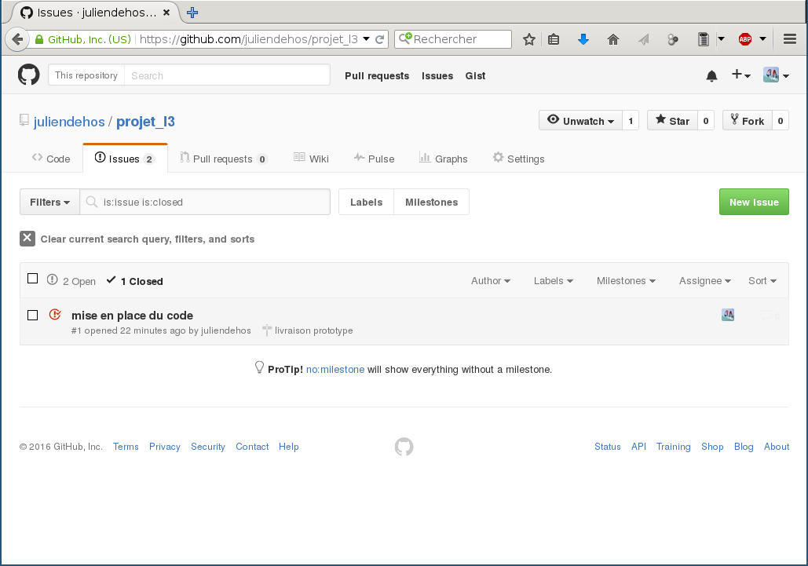Close the Issues browser tab

166,13
